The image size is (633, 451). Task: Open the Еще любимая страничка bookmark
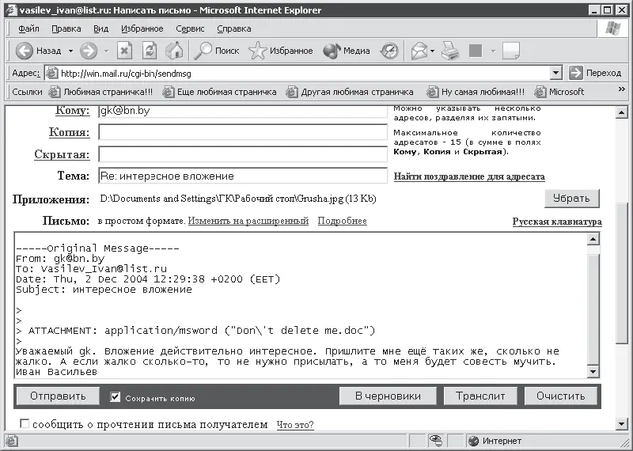click(220, 92)
